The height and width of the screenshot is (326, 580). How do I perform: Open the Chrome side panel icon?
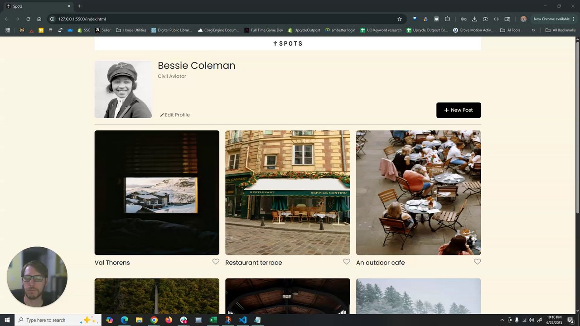[x=507, y=19]
